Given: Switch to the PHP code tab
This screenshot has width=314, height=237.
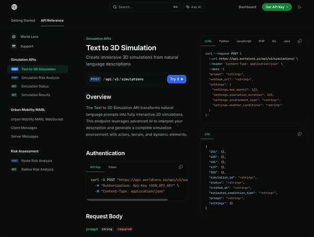Looking at the screenshot, I should click(262, 41).
